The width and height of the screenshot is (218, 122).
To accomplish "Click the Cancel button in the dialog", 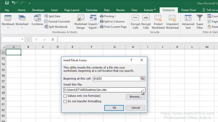I will [136, 108].
